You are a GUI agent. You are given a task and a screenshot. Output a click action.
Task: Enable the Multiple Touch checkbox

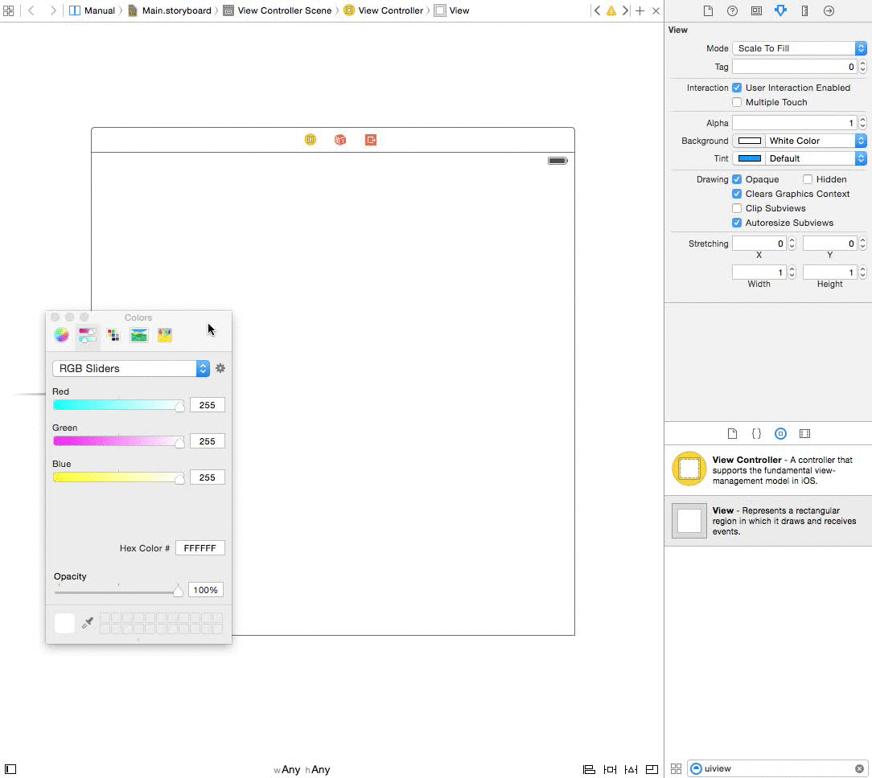737,102
